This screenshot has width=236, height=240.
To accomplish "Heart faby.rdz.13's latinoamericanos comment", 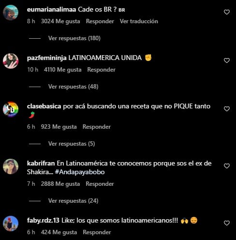I will pos(227,223).
